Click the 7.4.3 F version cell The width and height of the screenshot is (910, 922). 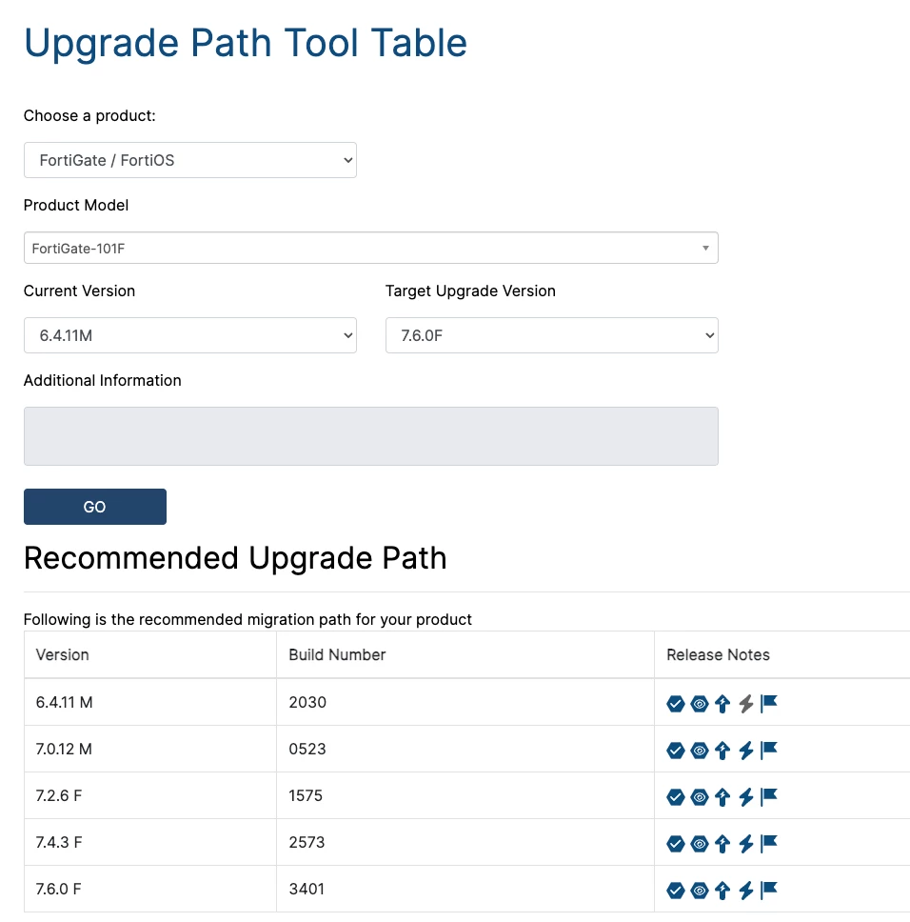click(x=150, y=842)
